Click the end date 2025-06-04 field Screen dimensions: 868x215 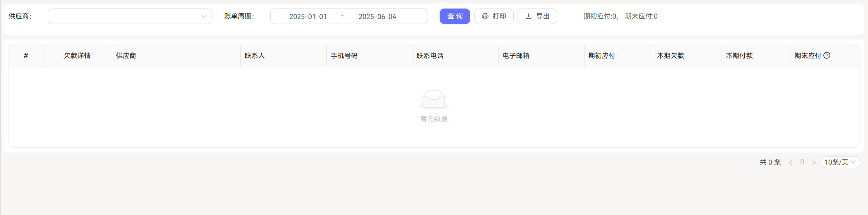click(x=377, y=16)
